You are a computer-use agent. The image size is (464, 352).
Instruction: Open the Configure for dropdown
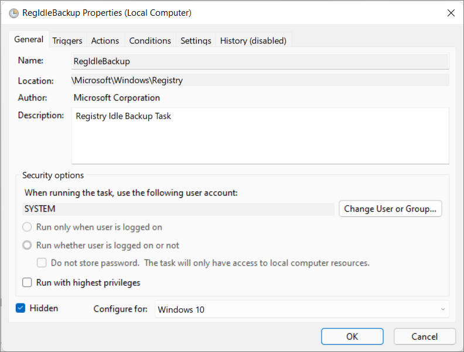coord(302,309)
